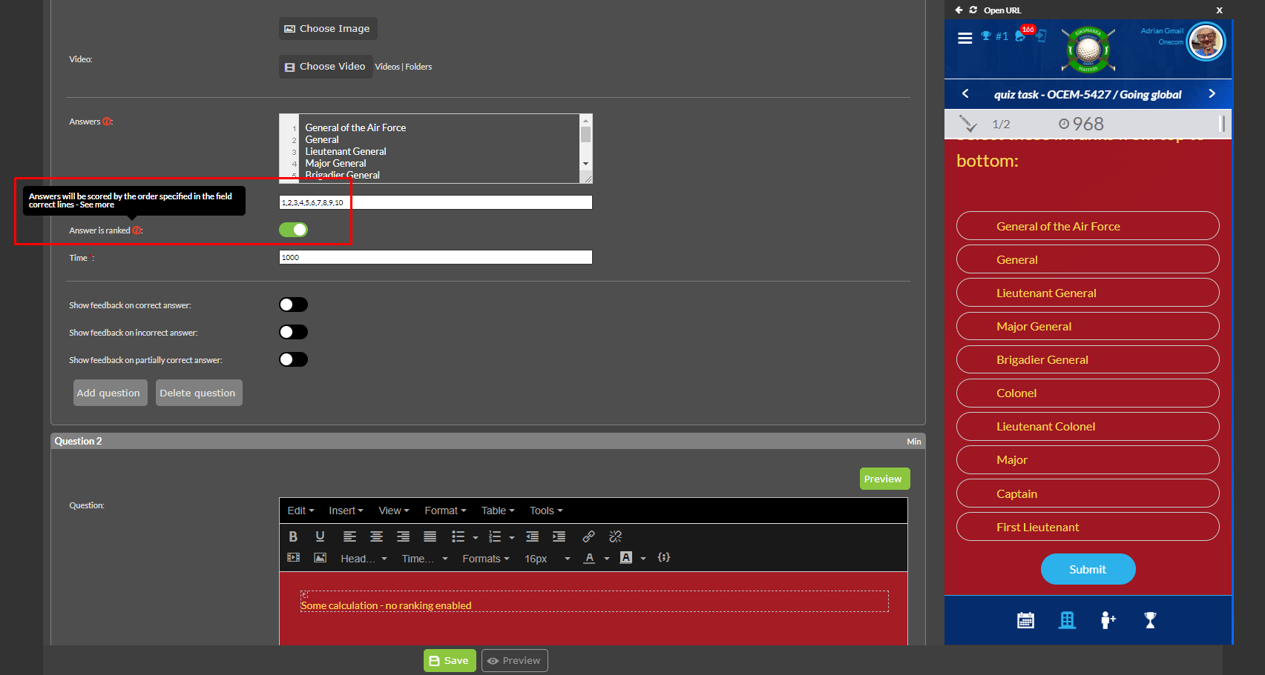Screen dimensions: 1265x675
Task: Click the green Save button
Action: 450,660
